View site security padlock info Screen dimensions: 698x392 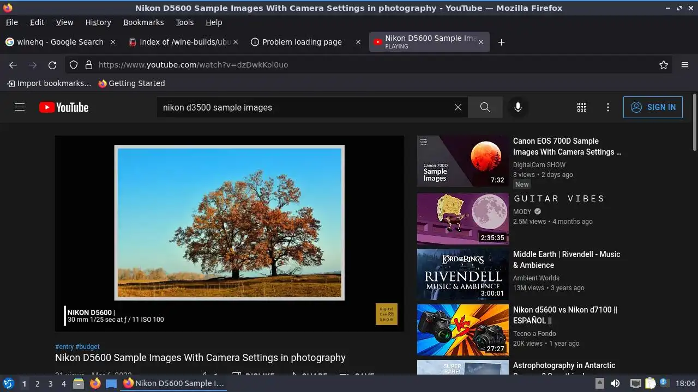pyautogui.click(x=89, y=65)
